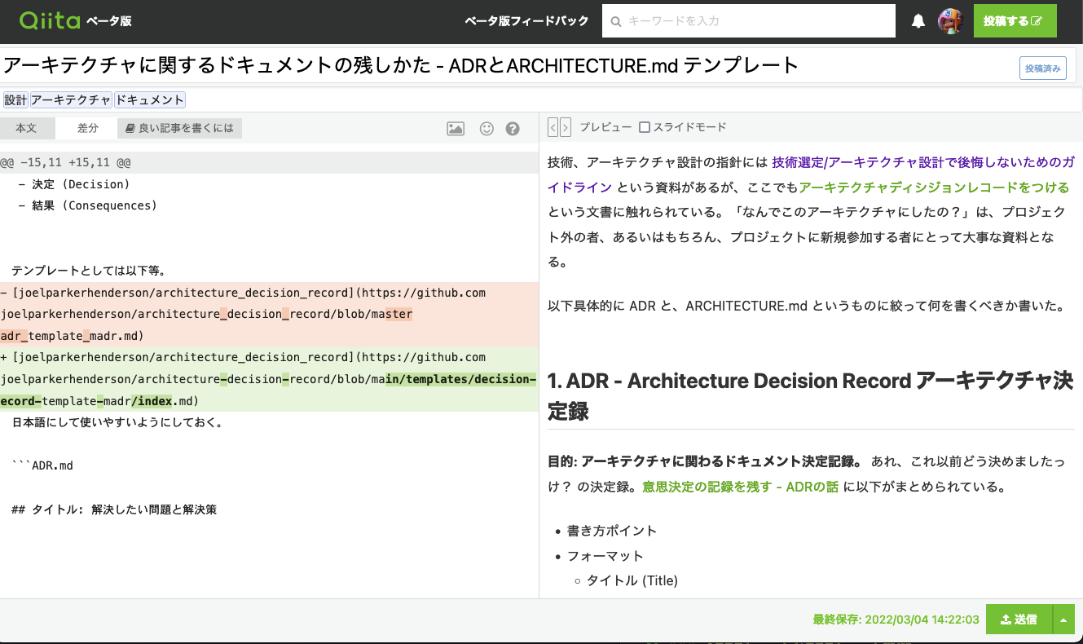Click the ```ADR.md code fence line
The width and height of the screenshot is (1083, 644).
(x=42, y=465)
